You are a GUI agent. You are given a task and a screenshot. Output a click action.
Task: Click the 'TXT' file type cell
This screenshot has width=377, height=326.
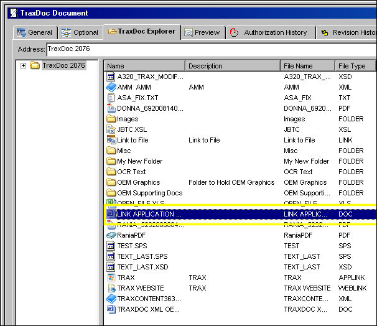(x=344, y=98)
